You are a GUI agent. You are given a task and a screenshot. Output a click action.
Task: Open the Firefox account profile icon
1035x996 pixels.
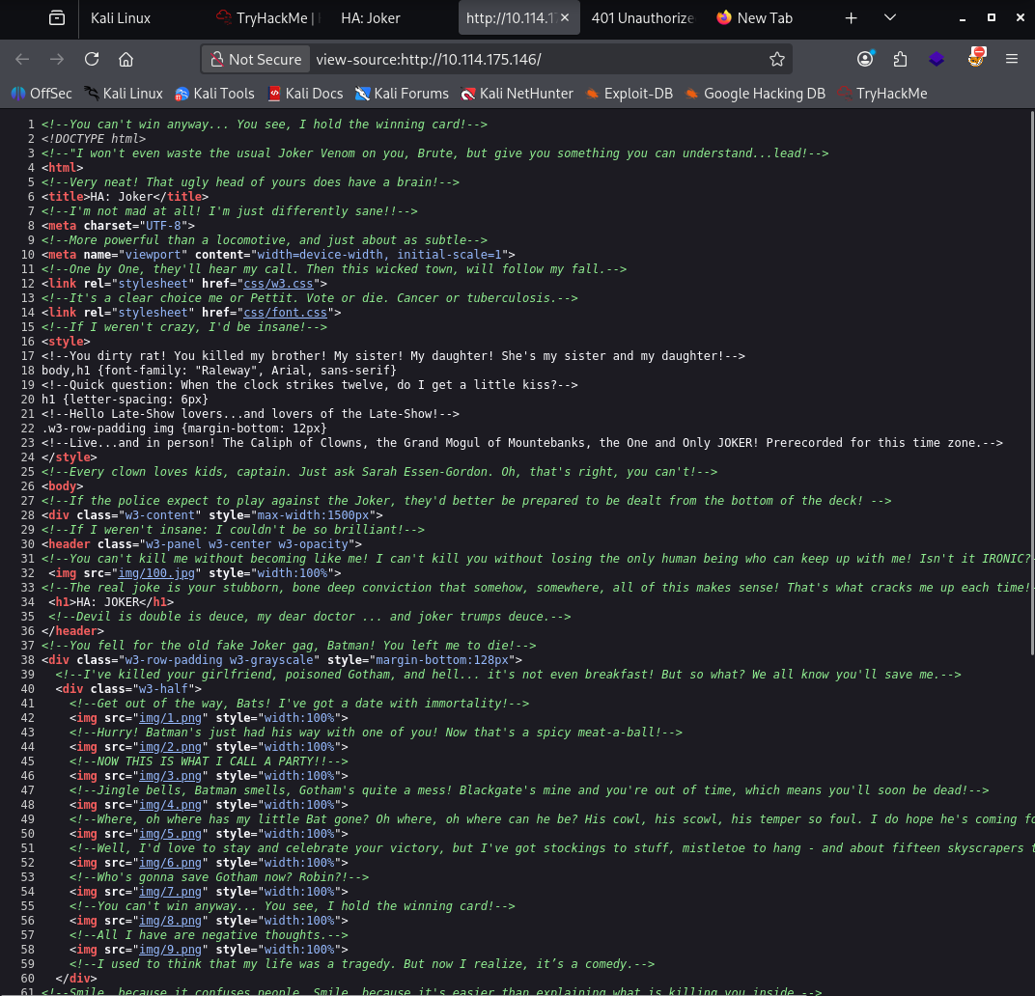coord(865,60)
